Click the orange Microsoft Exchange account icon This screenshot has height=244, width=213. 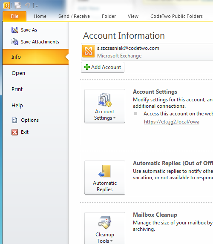89,51
